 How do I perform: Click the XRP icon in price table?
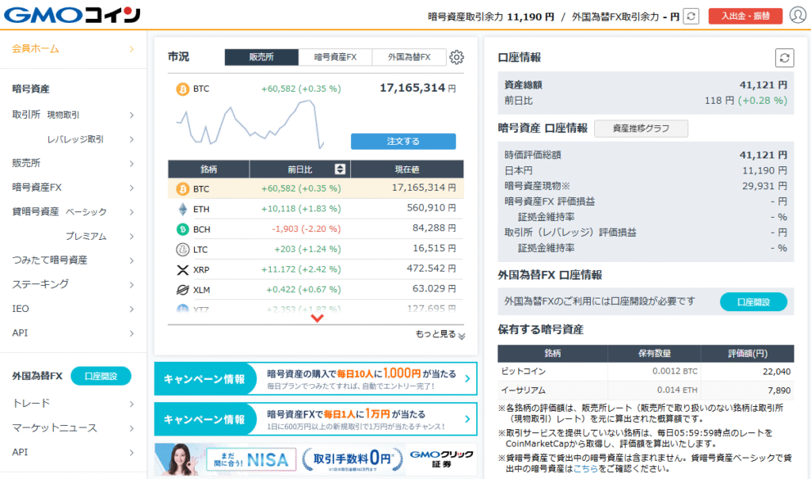point(182,269)
